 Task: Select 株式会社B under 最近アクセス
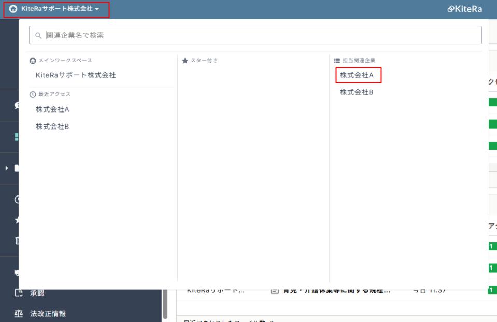pos(52,127)
